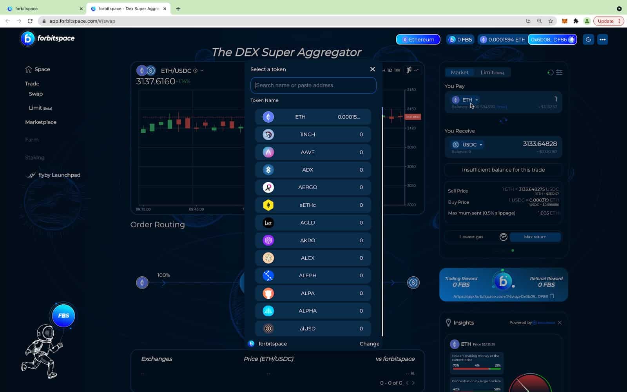Click the 0 FBS balance badge
Image resolution: width=627 pixels, height=392 pixels.
(460, 39)
